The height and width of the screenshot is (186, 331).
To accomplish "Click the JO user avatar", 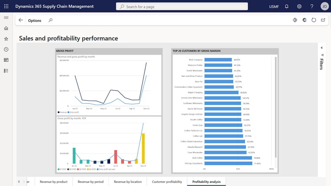I will tap(324, 6).
